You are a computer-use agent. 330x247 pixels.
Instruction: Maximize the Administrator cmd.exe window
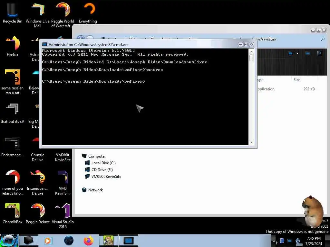point(246,44)
